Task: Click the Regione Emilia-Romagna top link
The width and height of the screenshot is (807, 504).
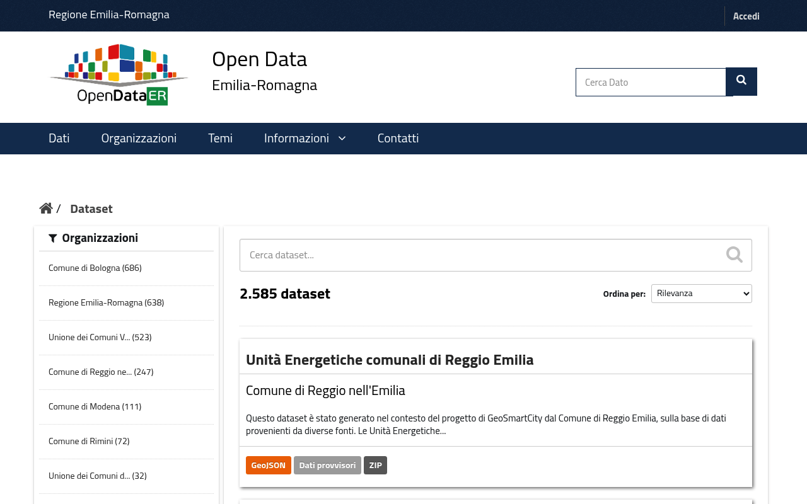Action: (x=109, y=14)
